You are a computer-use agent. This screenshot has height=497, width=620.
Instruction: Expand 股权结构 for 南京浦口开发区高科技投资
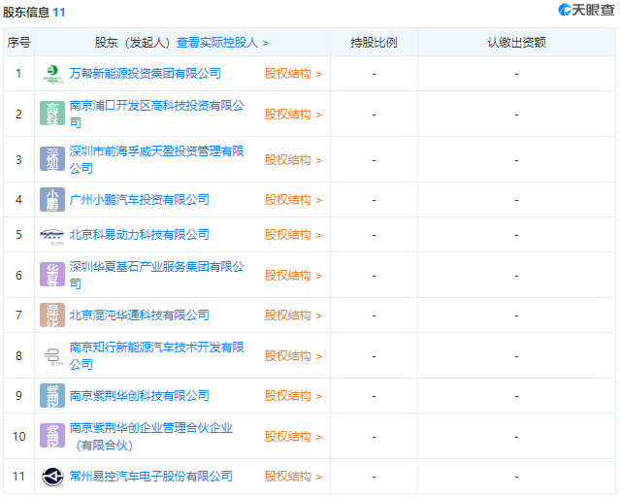(293, 115)
